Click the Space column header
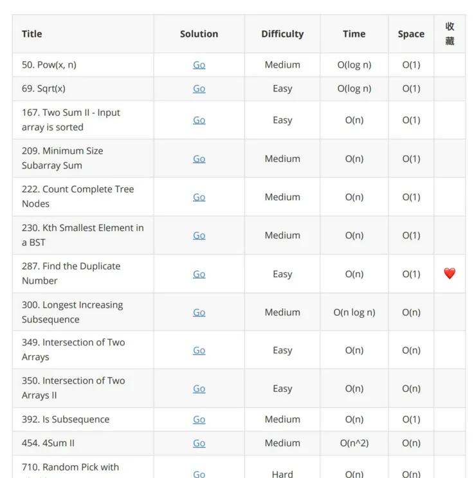474x478 pixels. 411,34
